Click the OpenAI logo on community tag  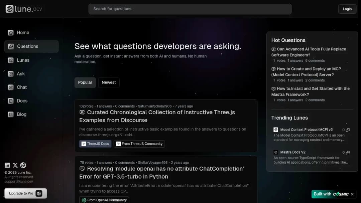tap(84, 200)
